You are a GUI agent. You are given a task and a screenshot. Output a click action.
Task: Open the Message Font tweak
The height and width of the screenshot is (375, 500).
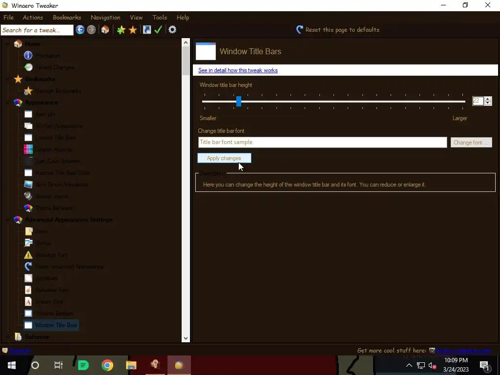(x=51, y=255)
